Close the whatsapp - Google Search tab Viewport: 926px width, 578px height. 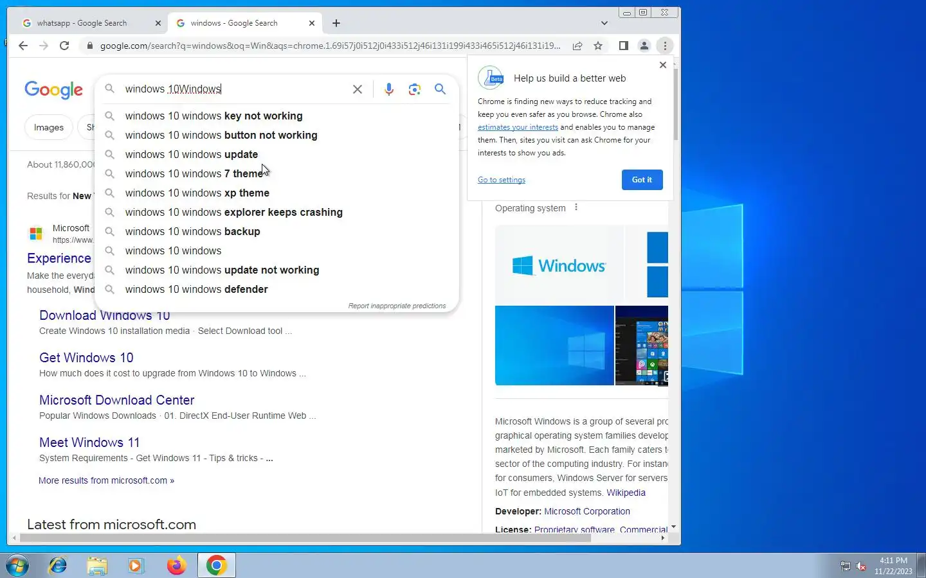coord(158,23)
